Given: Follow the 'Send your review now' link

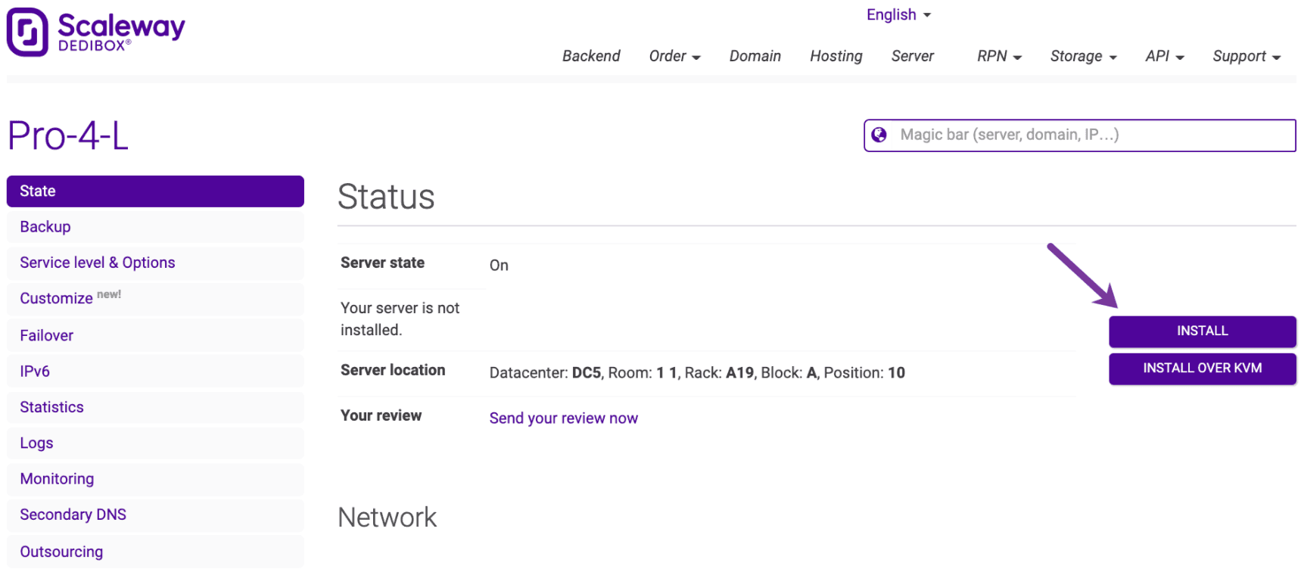Looking at the screenshot, I should point(563,418).
